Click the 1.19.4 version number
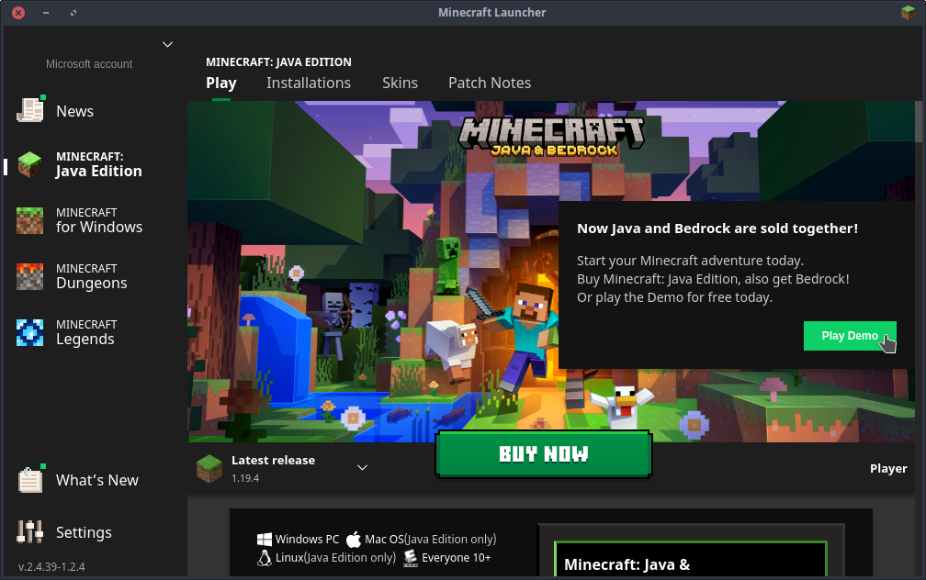926x580 pixels. click(x=245, y=478)
